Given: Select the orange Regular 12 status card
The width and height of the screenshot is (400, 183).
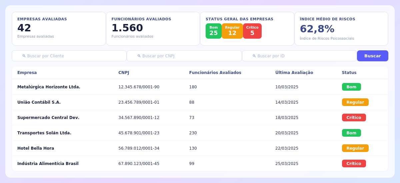Looking at the screenshot, I should point(232,31).
